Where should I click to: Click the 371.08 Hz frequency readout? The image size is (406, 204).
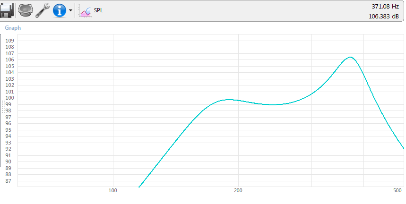click(x=385, y=7)
